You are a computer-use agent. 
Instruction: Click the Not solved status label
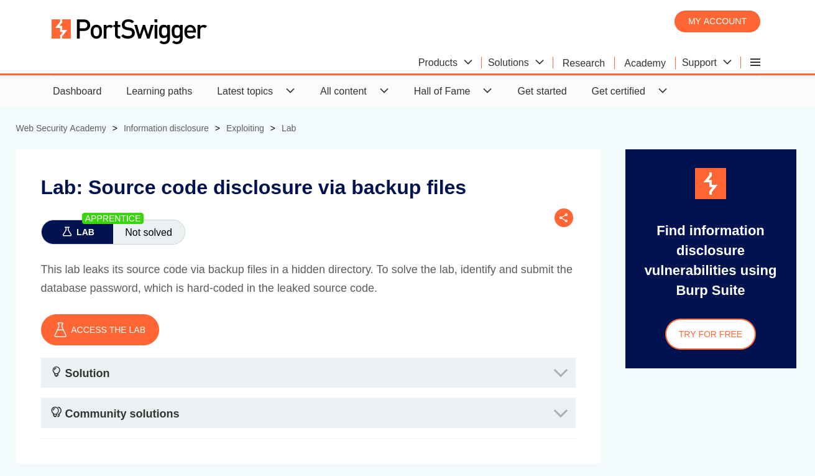[x=149, y=232]
